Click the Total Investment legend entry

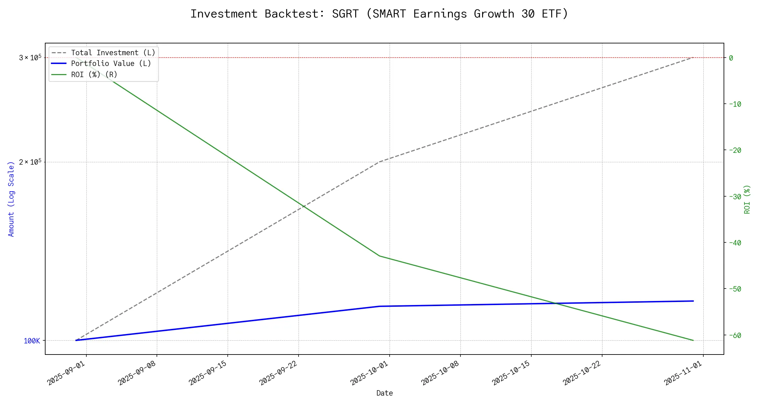pyautogui.click(x=113, y=53)
